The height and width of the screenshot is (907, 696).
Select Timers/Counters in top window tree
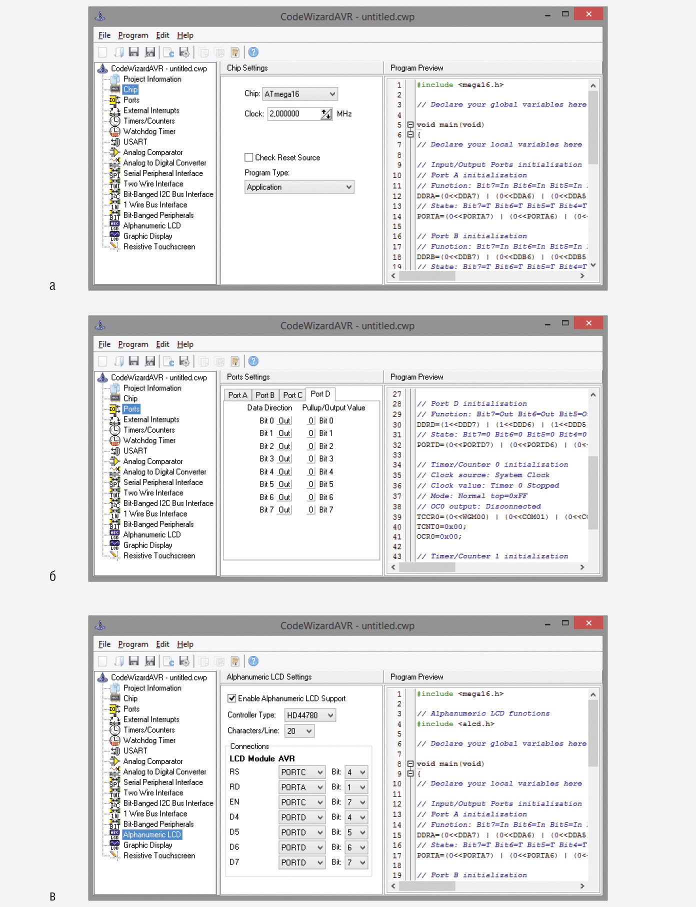[149, 121]
